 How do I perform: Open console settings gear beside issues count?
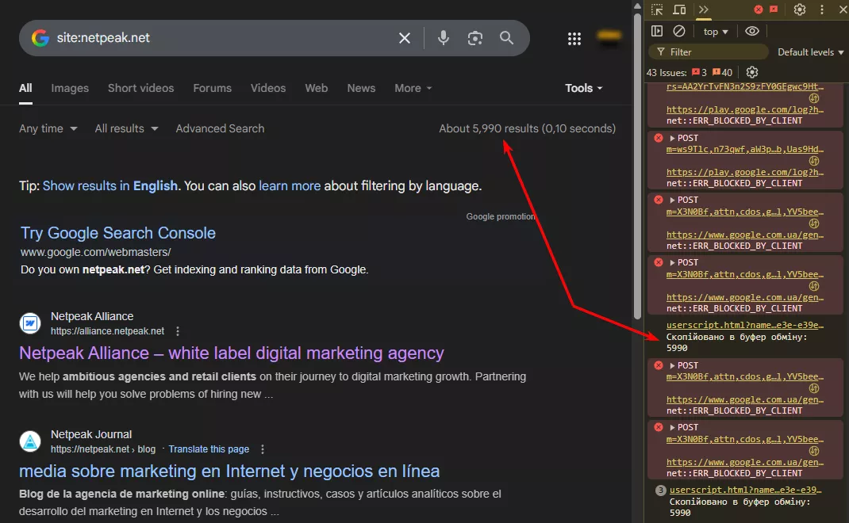pos(752,72)
